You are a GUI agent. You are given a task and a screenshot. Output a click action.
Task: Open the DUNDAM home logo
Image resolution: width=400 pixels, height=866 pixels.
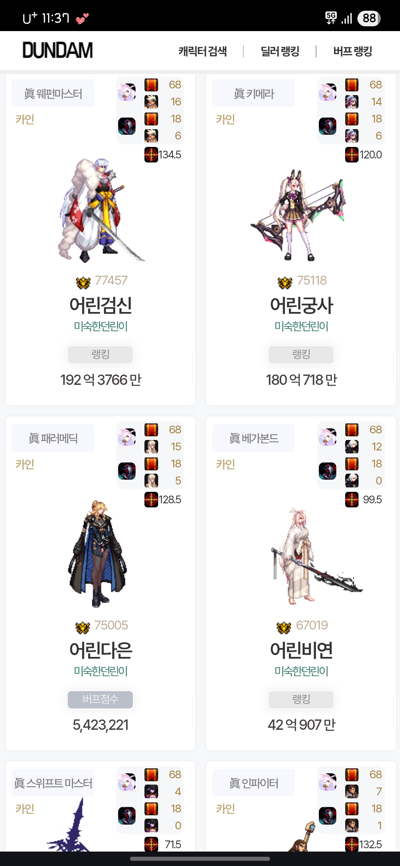(x=58, y=50)
